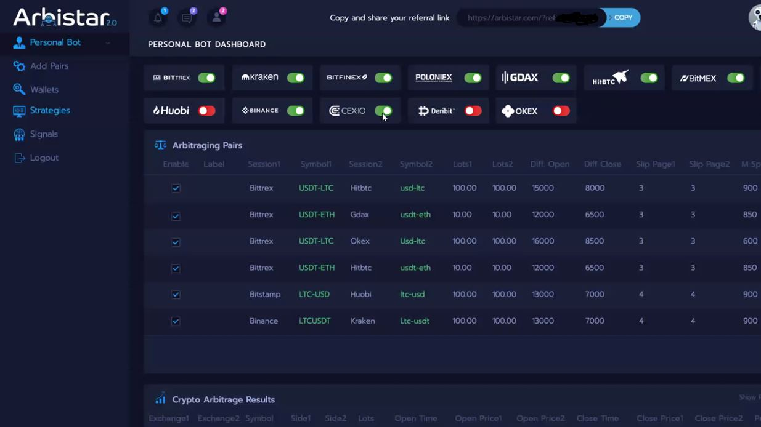Click the Binance exchange logo
The width and height of the screenshot is (761, 427).
[259, 111]
